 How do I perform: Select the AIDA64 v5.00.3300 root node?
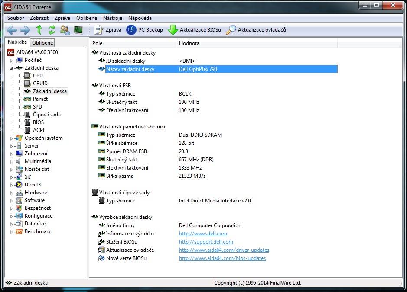point(37,52)
